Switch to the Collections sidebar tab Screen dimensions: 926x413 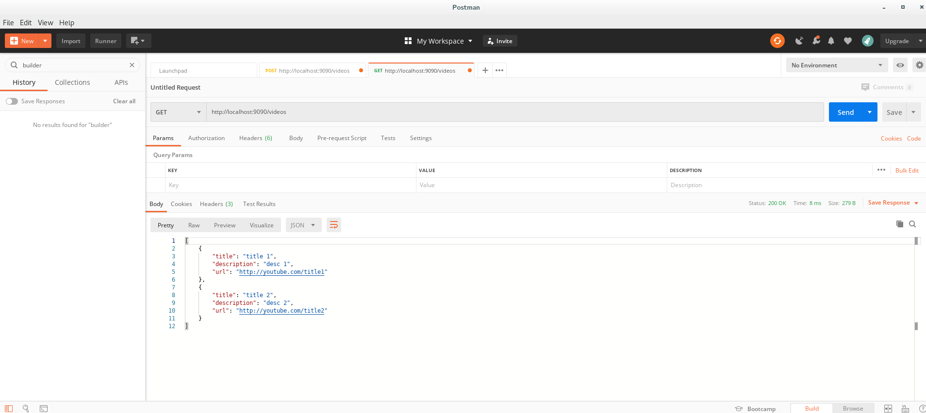(72, 82)
